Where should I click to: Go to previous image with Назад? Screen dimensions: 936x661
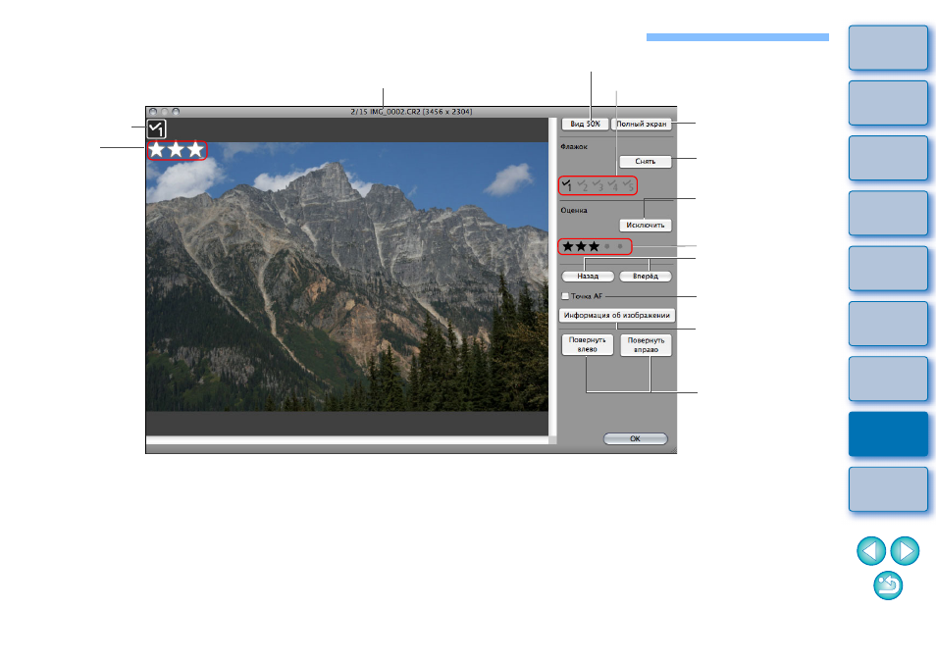pos(588,277)
